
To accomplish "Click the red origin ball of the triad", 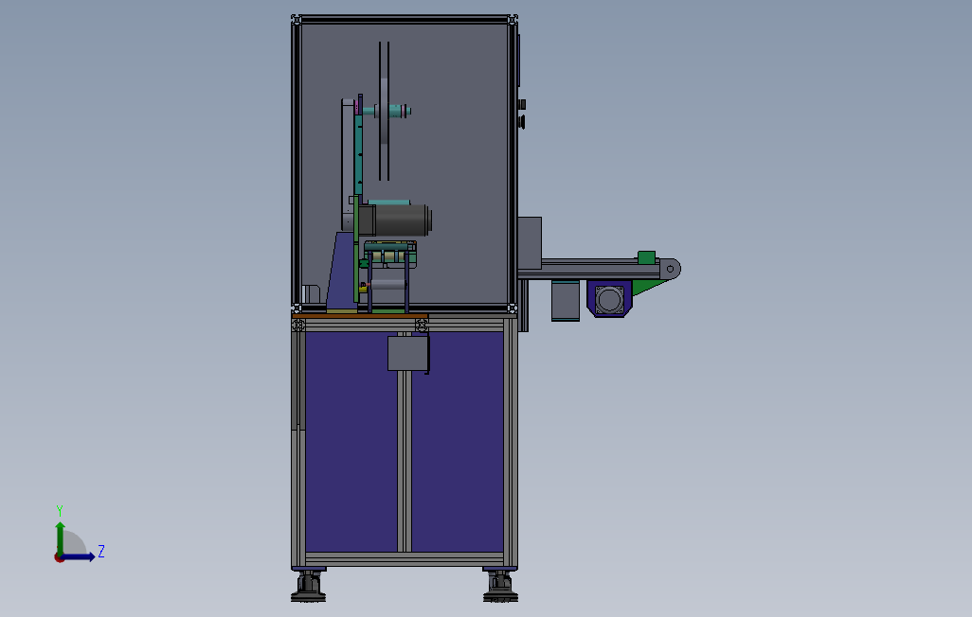I will pyautogui.click(x=59, y=558).
